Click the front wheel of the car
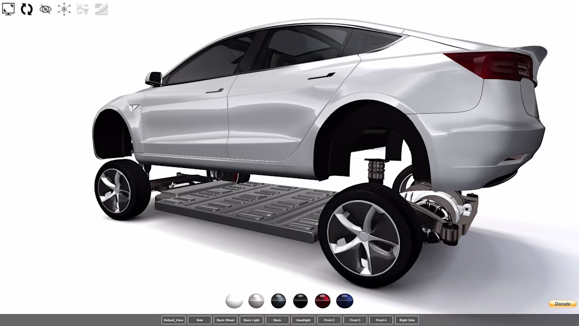The height and width of the screenshot is (326, 579). [122, 190]
